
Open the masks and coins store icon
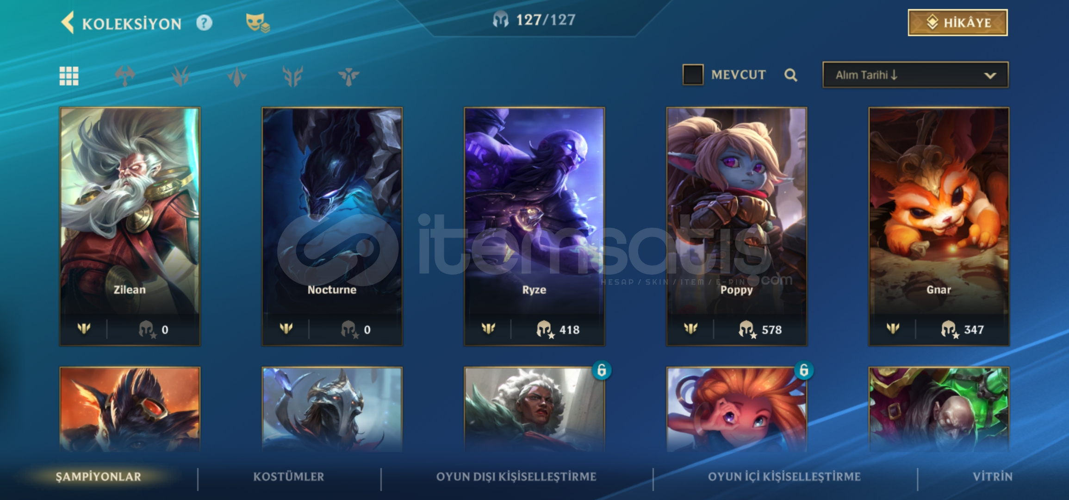tap(258, 23)
